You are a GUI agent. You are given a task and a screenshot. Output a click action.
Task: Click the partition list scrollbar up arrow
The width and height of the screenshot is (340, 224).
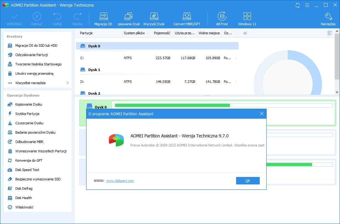pyautogui.click(x=337, y=31)
